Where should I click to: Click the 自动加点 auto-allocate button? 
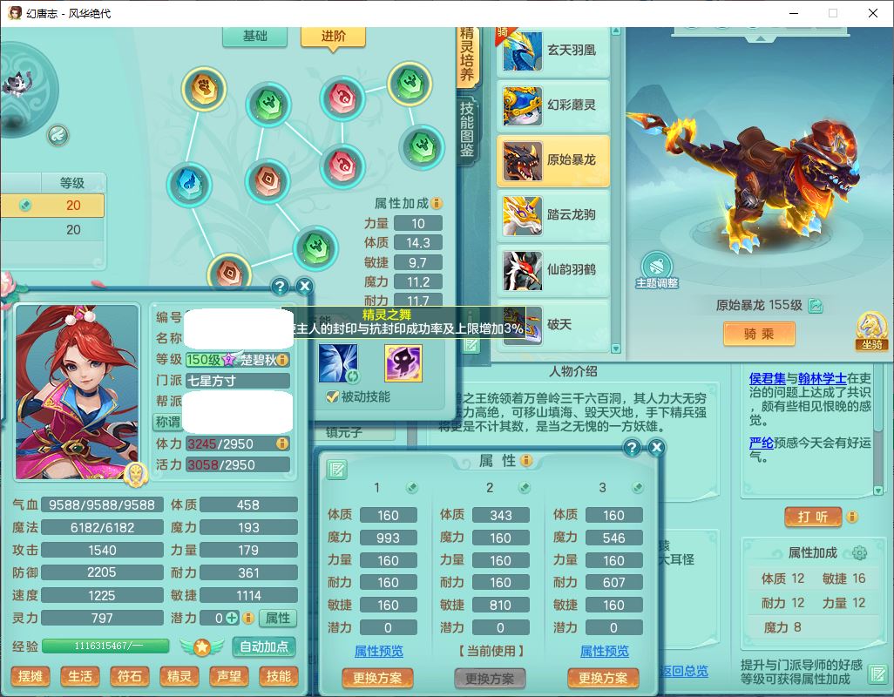(263, 647)
